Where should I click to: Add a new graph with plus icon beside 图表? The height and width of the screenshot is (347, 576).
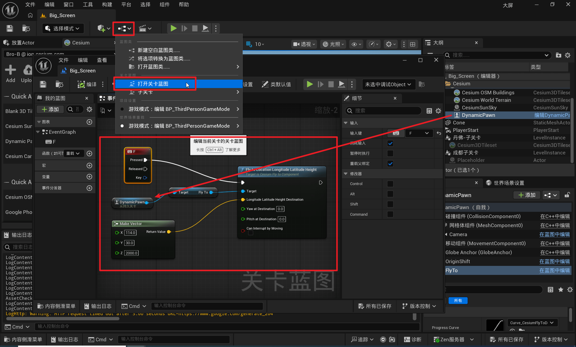click(x=89, y=122)
